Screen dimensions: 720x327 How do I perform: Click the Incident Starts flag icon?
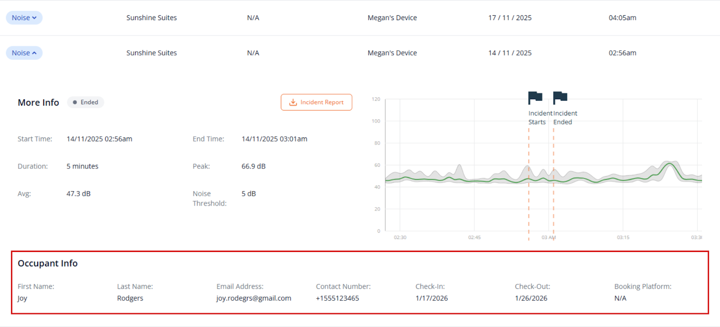535,97
